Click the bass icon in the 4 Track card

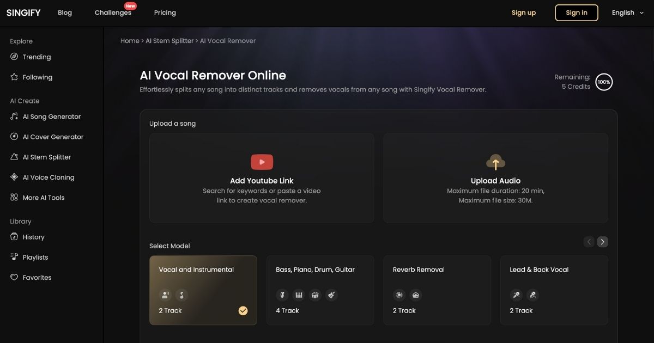(x=282, y=295)
